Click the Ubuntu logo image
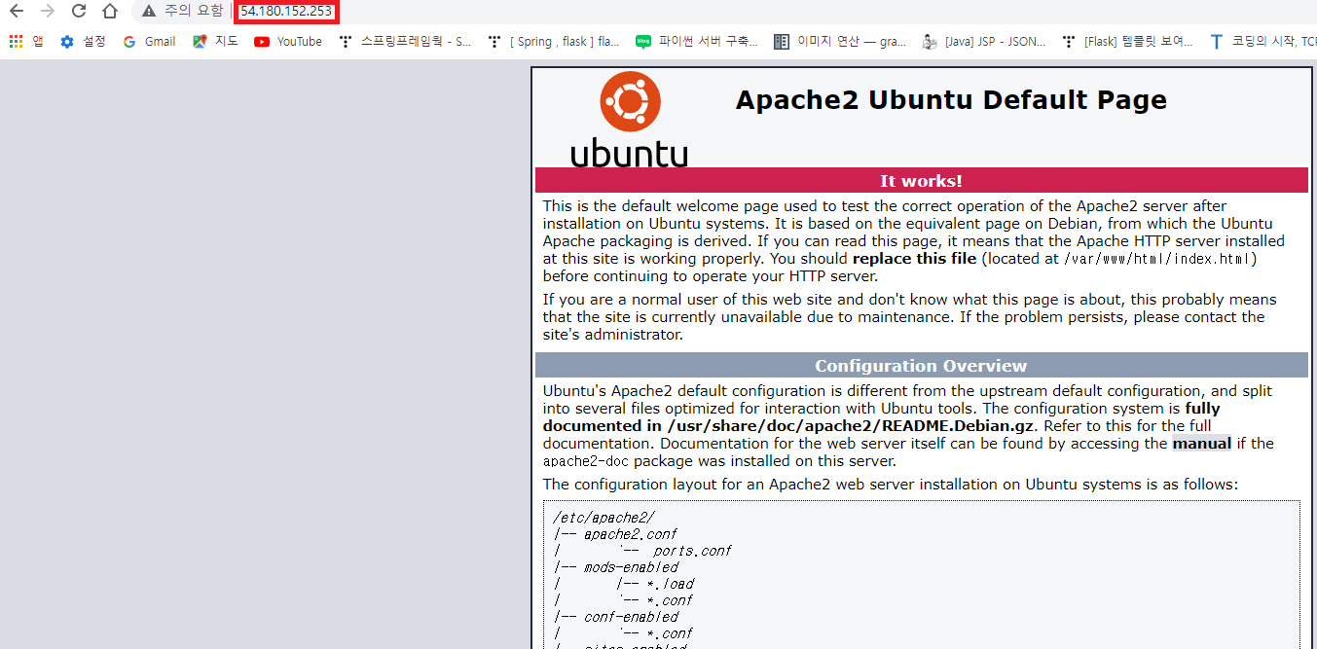The width and height of the screenshot is (1317, 649). click(629, 118)
